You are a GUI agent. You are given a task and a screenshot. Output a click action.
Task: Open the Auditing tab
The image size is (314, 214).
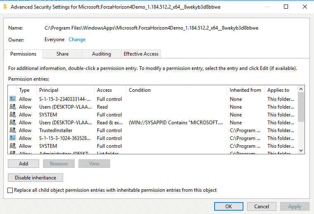(x=102, y=54)
